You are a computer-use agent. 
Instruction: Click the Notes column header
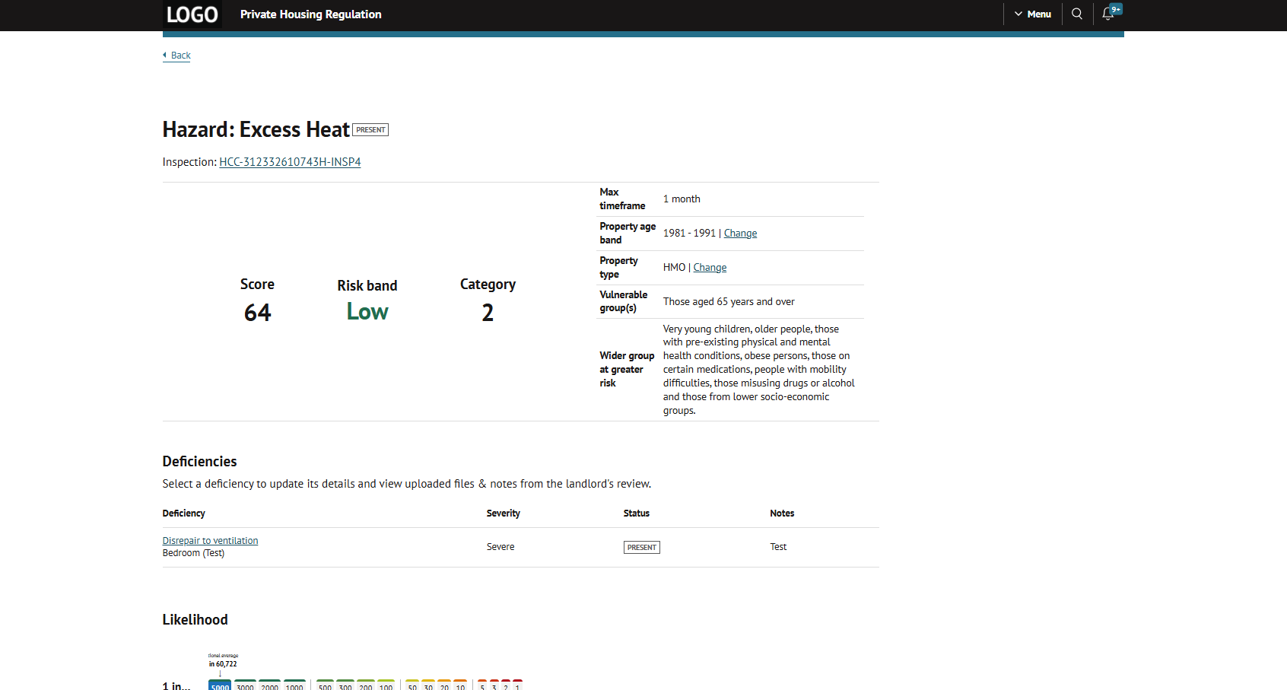782,514
